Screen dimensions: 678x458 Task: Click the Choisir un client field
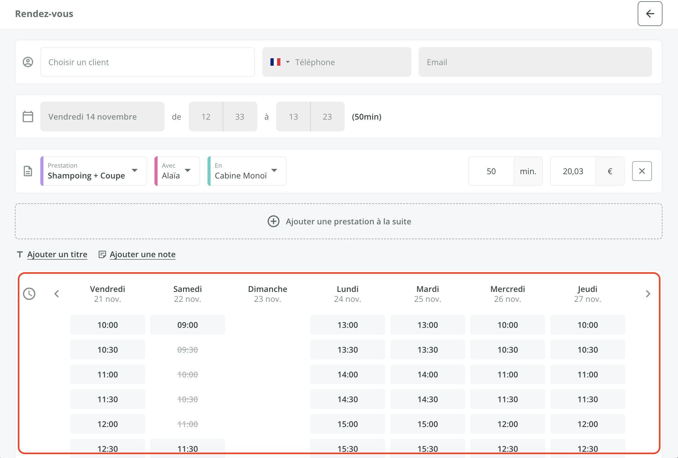click(147, 62)
